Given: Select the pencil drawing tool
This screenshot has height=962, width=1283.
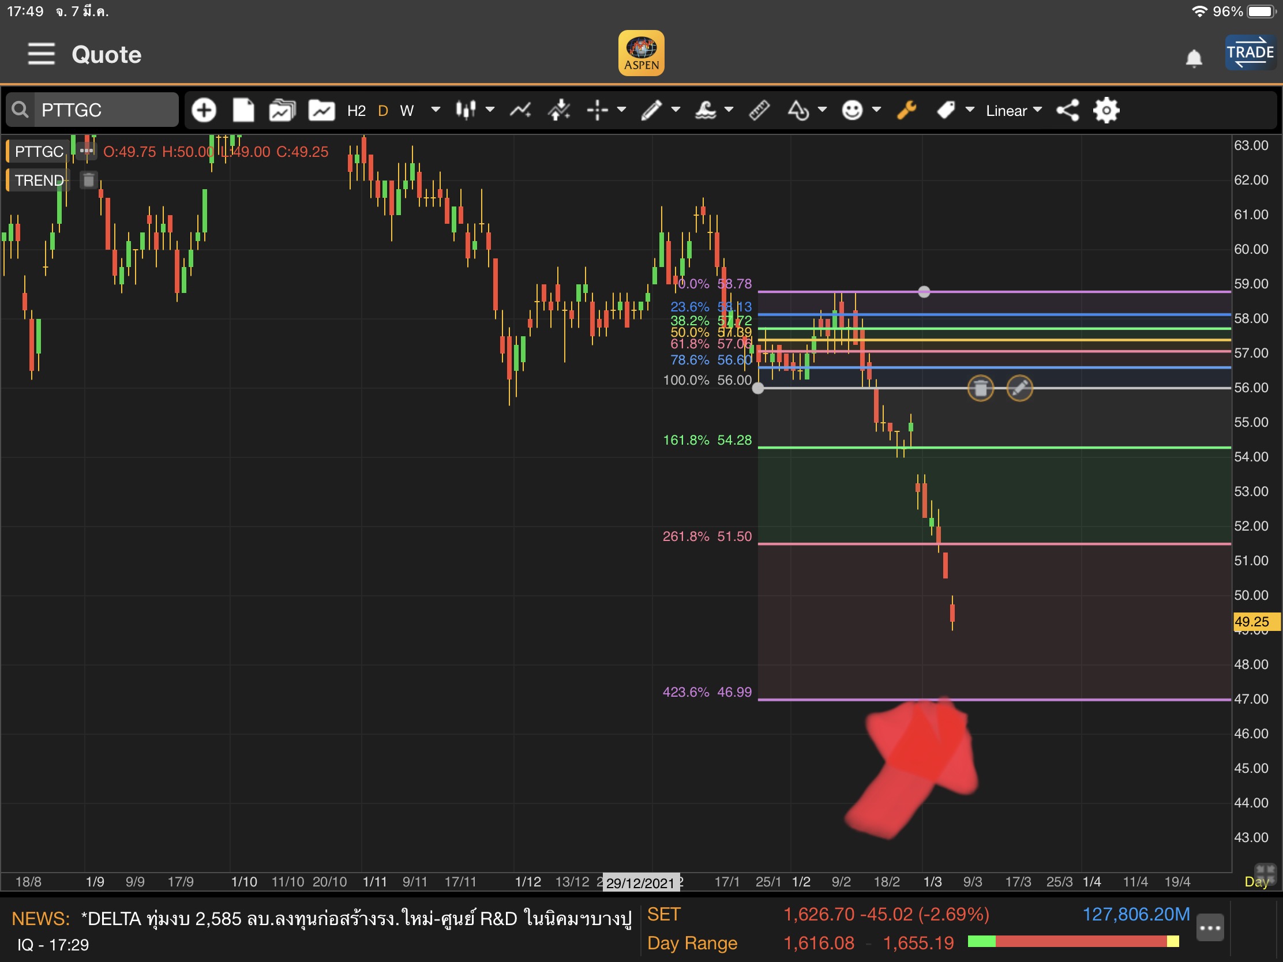Looking at the screenshot, I should click(651, 110).
